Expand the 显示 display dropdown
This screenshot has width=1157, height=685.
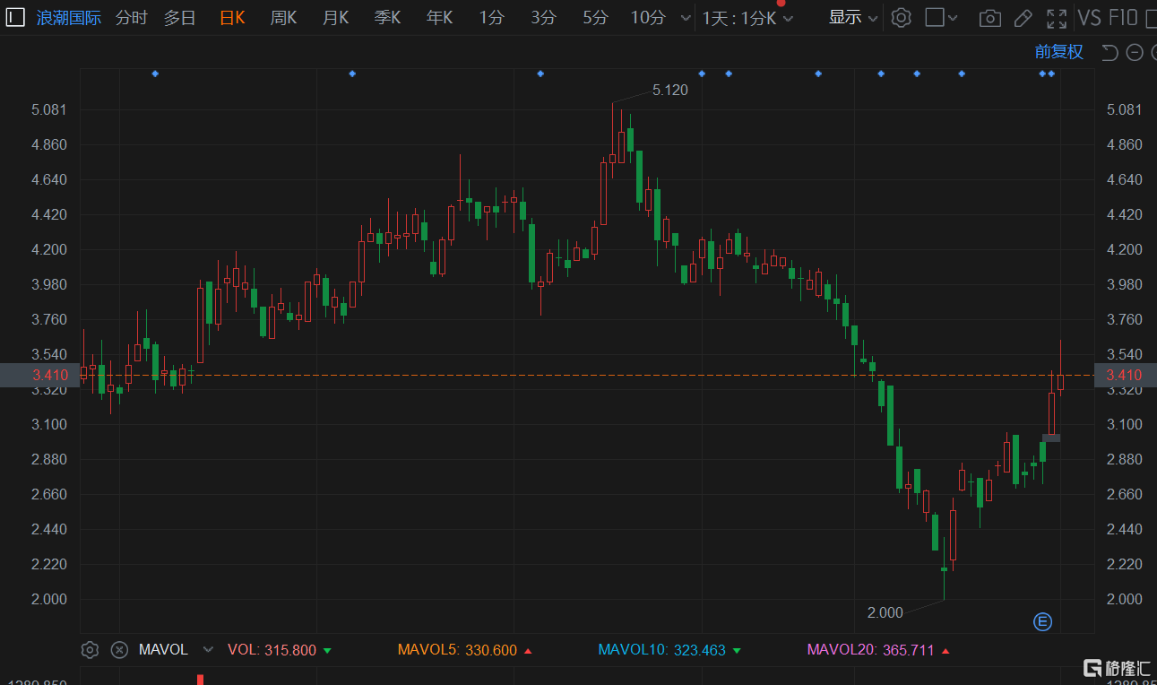pos(852,18)
